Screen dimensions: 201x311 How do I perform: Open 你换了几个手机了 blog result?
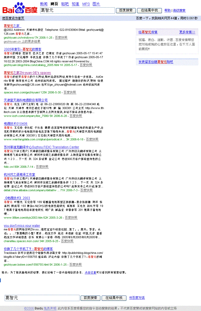tap(28, 249)
